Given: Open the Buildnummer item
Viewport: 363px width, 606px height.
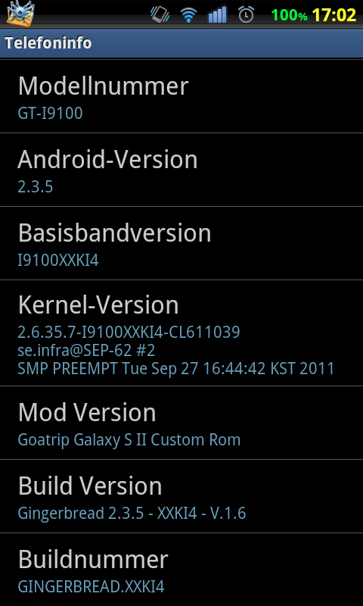Looking at the screenshot, I should (x=181, y=570).
